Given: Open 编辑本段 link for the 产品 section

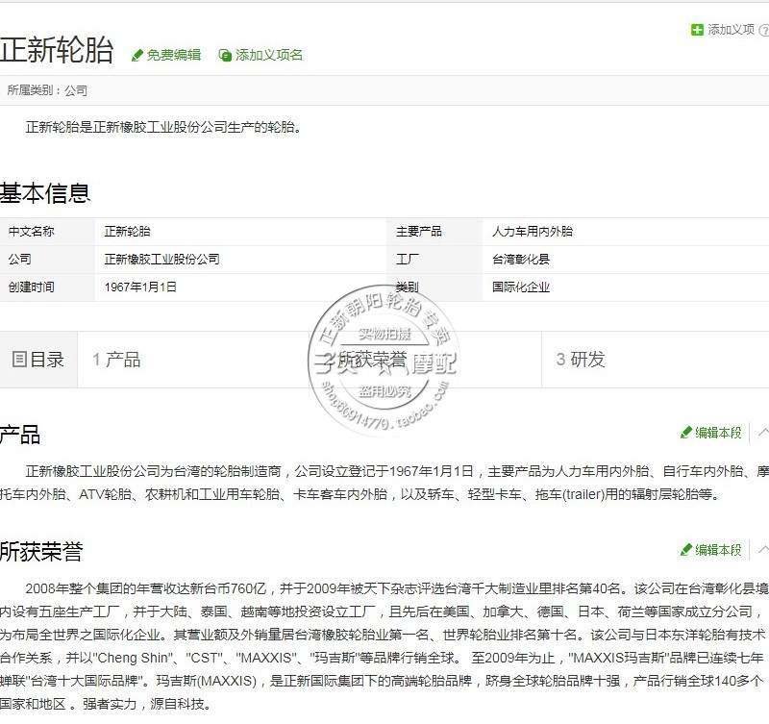Looking at the screenshot, I should coord(718,433).
